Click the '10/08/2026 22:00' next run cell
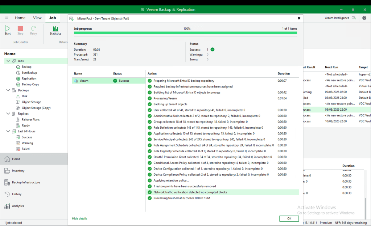Screen dimensions: 371x226 [x=336, y=121]
